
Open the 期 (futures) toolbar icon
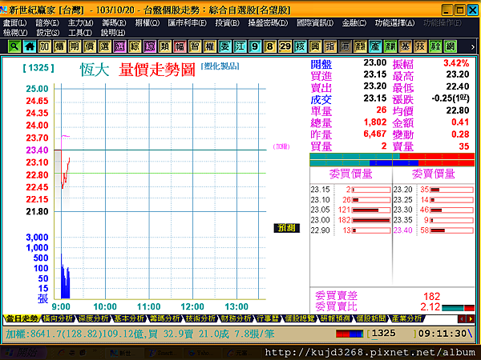(x=75, y=46)
